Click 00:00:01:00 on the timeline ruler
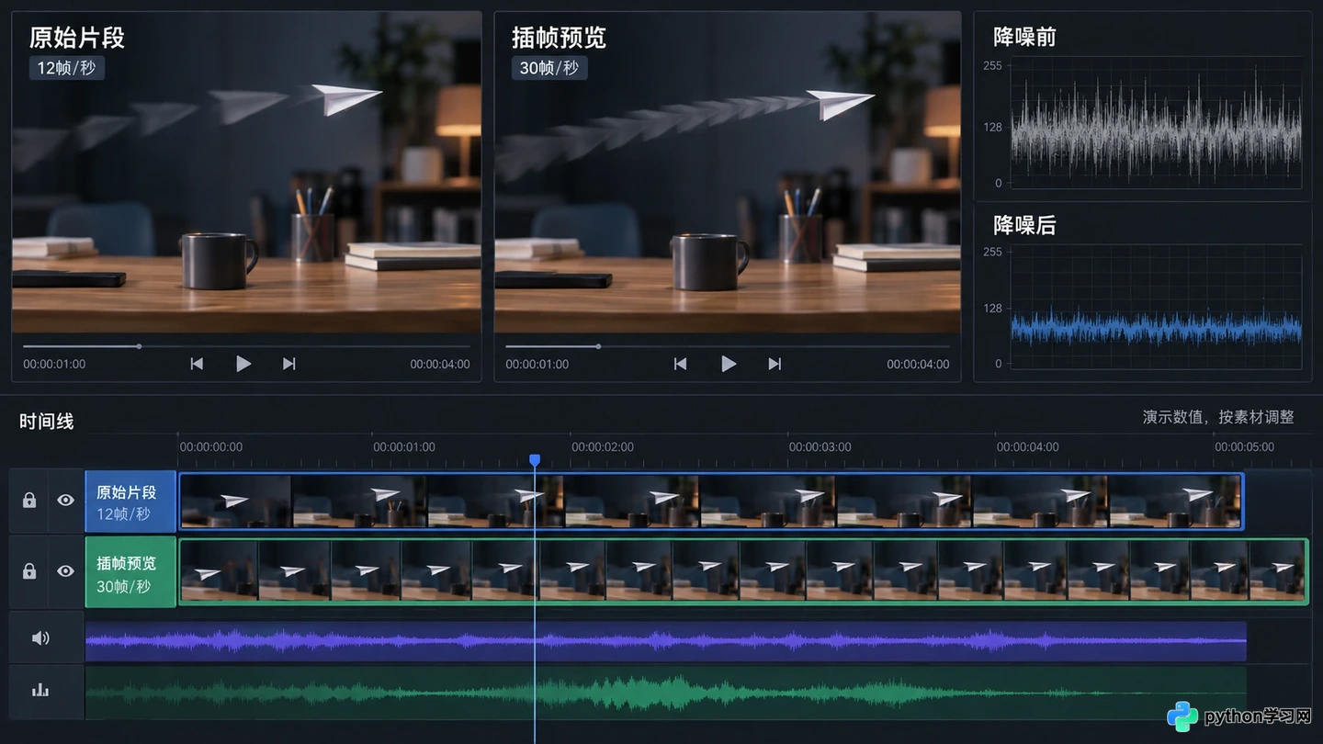Viewport: 1323px width, 744px height. [404, 447]
